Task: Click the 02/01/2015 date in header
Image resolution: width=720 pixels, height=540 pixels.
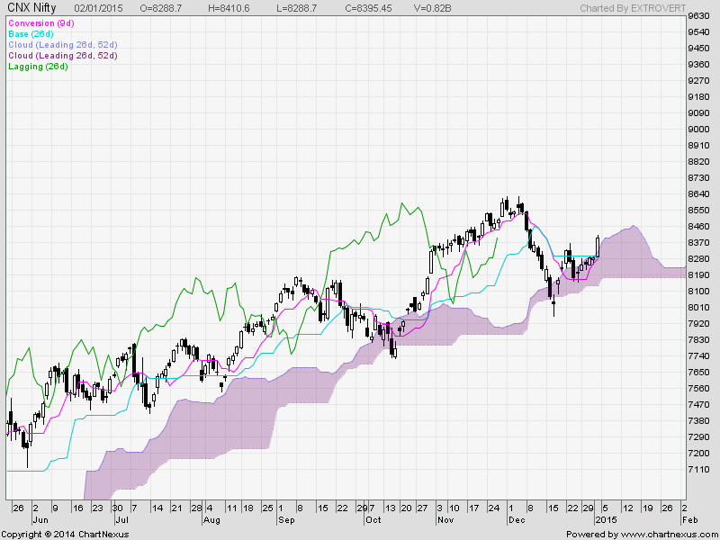Action: [97, 7]
